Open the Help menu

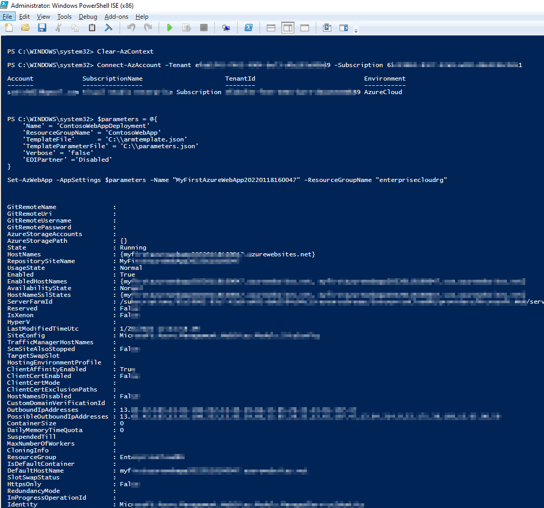142,17
